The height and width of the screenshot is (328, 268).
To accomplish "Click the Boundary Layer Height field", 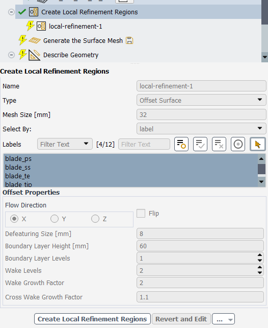I will [x=200, y=246].
